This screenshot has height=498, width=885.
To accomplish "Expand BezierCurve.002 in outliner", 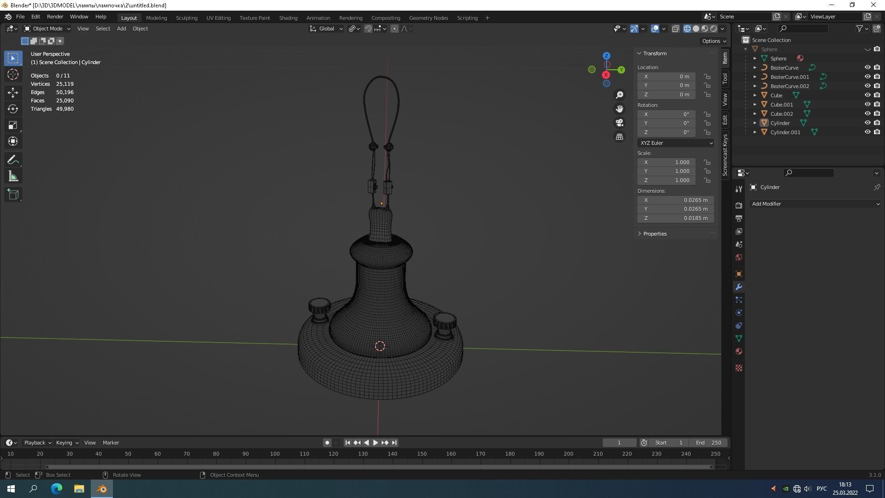I will [755, 86].
